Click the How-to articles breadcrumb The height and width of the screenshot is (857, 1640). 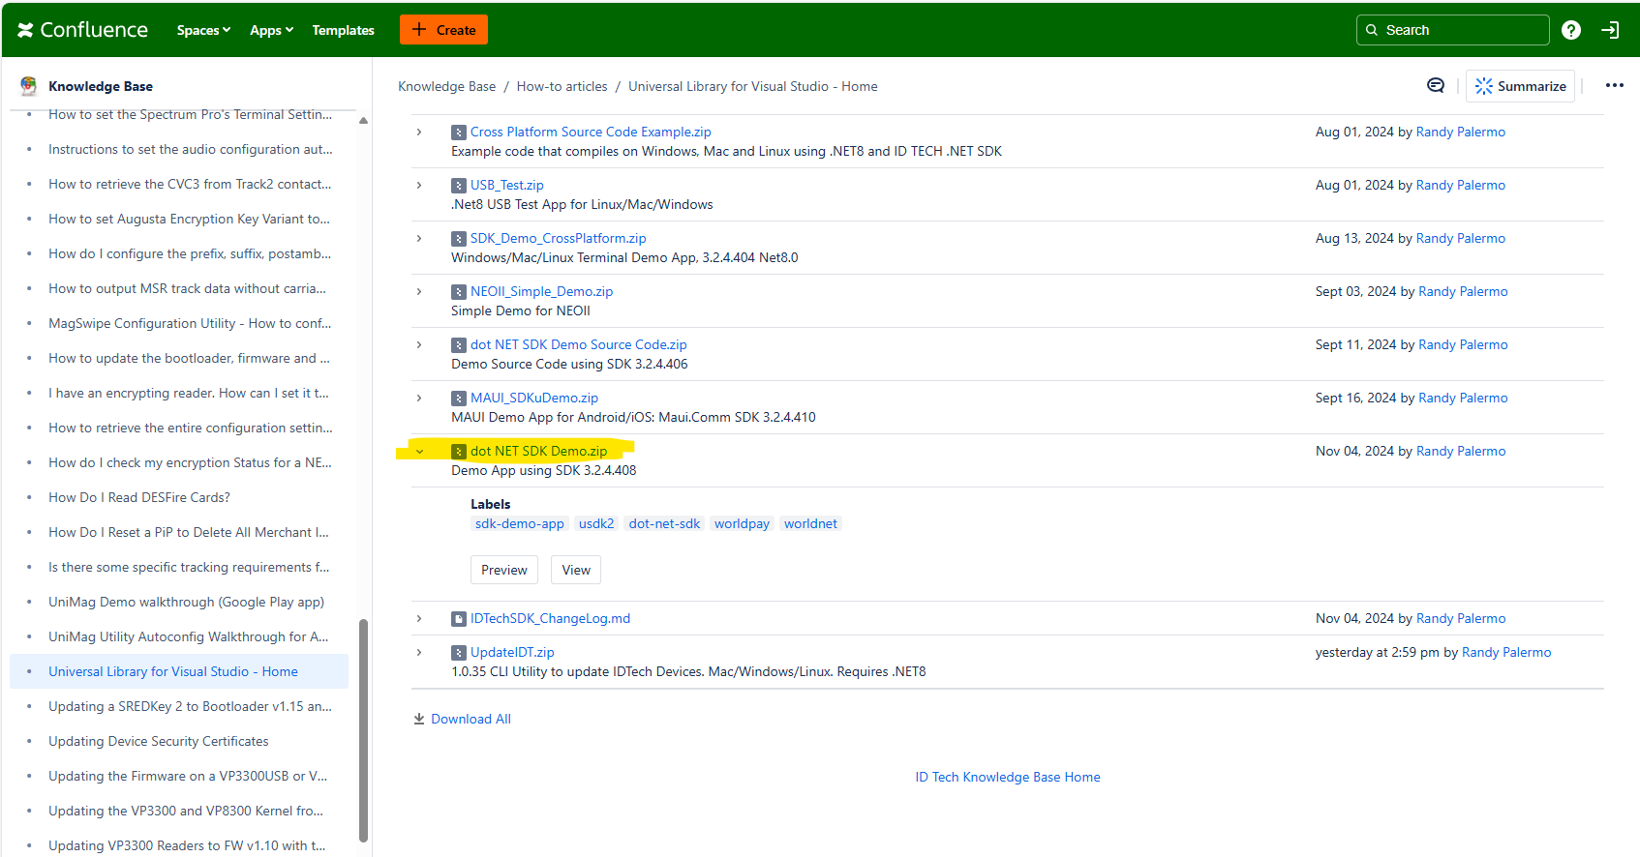pos(562,86)
